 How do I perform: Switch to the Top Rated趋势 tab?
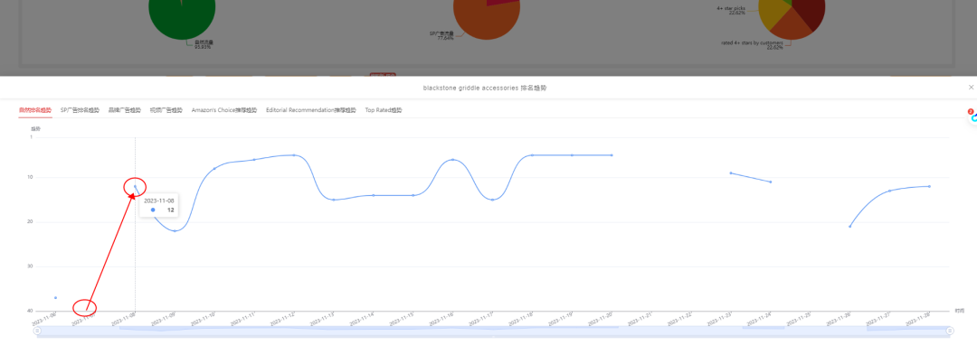[384, 110]
